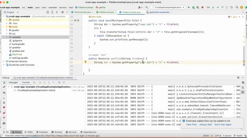Hide the Project tool window
Viewport: 247px width, 138px height.
click(x=67, y=12)
